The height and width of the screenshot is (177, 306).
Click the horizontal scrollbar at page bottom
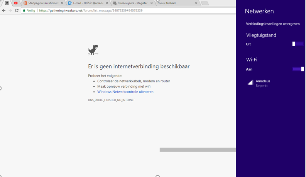click(x=198, y=150)
